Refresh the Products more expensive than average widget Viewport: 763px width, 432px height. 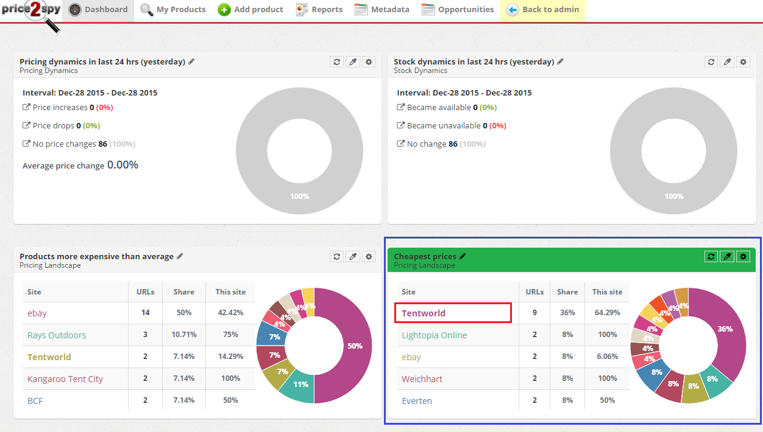pyautogui.click(x=337, y=257)
